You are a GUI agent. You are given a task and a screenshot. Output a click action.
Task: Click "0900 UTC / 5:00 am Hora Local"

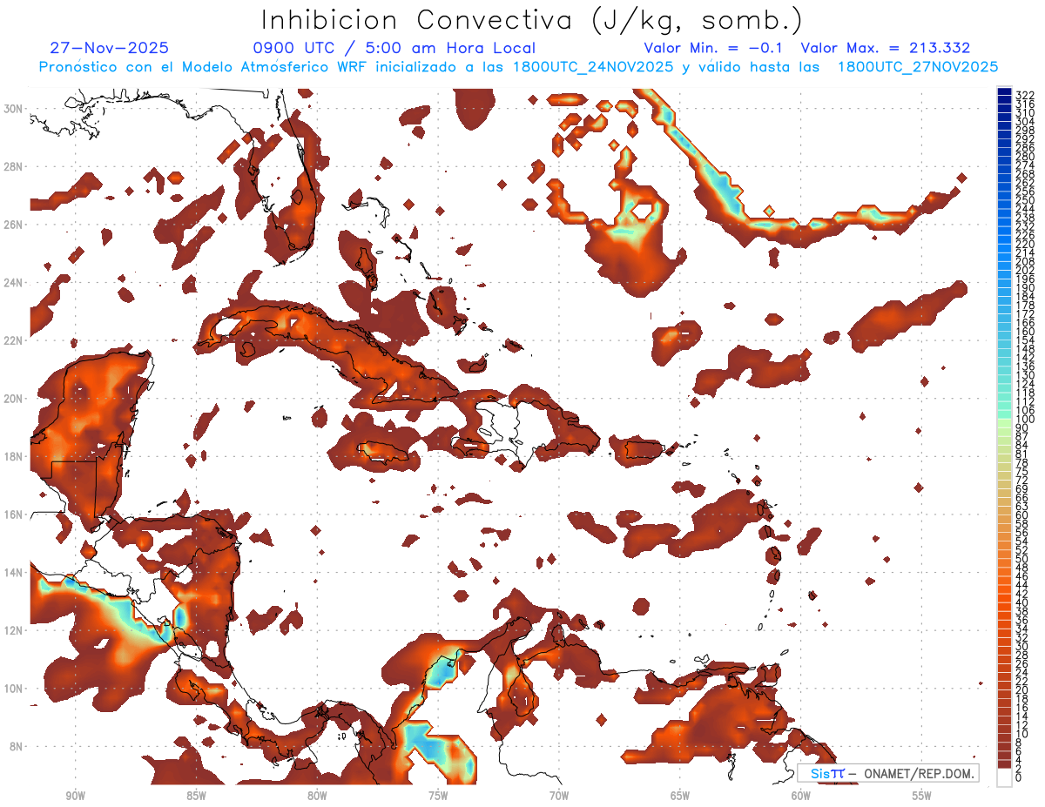point(394,49)
